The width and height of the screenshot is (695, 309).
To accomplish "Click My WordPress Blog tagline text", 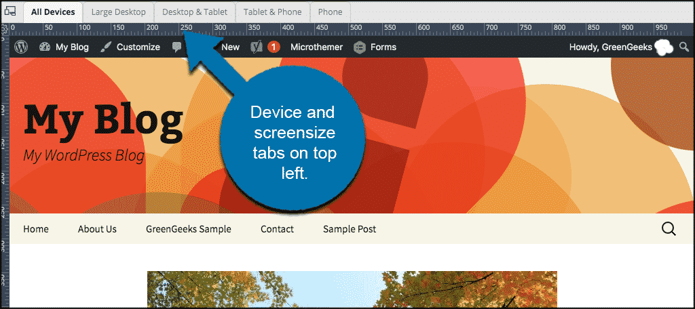I will click(83, 156).
